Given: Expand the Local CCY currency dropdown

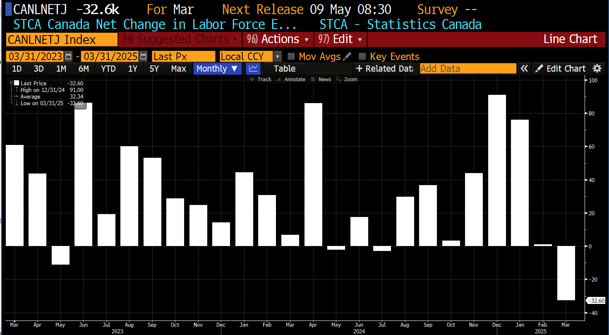Looking at the screenshot, I should pos(278,57).
